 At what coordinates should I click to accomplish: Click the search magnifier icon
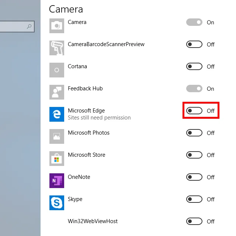pyautogui.click(x=29, y=27)
